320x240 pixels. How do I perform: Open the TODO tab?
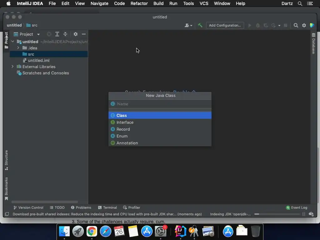pyautogui.click(x=57, y=207)
